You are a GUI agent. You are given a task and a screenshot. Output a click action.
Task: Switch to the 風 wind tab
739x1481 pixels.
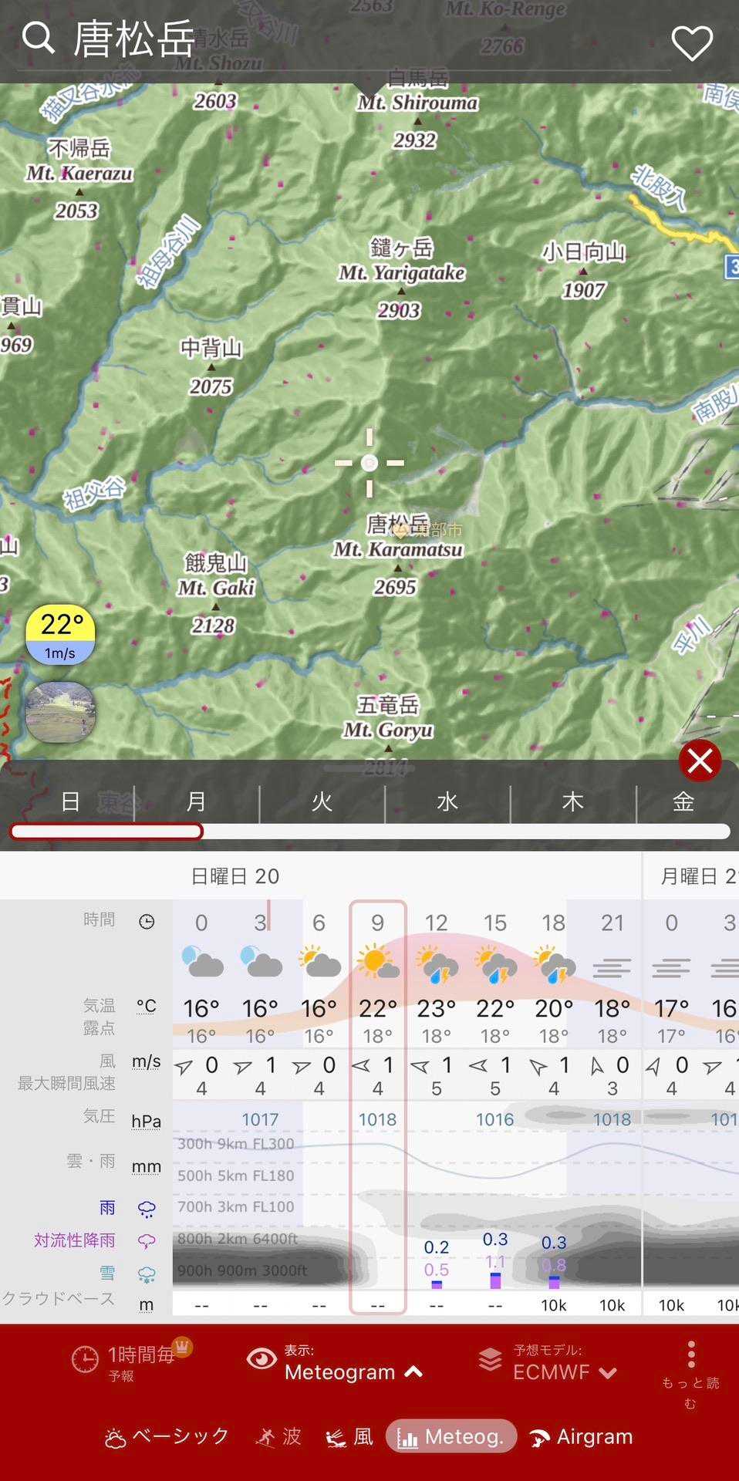[349, 1436]
